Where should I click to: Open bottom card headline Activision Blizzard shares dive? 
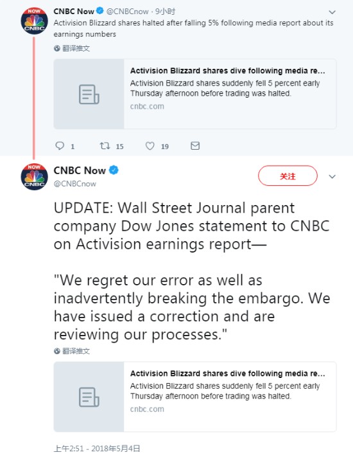(x=228, y=373)
